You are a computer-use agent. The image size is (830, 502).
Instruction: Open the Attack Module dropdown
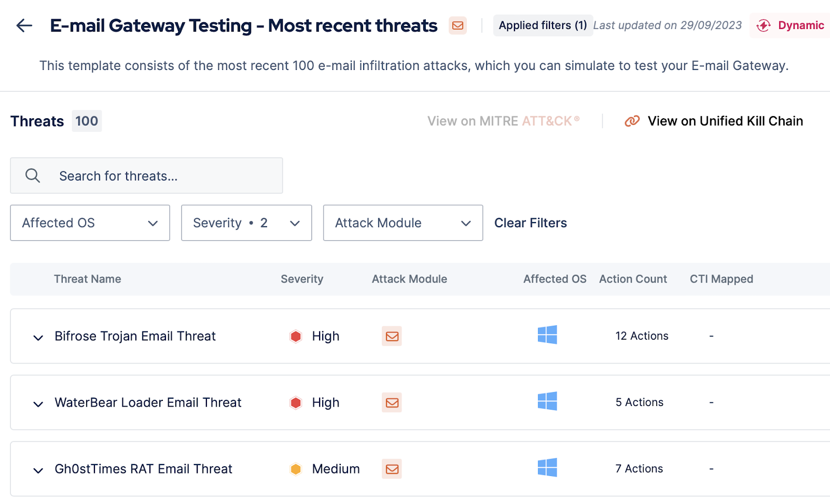pyautogui.click(x=403, y=223)
